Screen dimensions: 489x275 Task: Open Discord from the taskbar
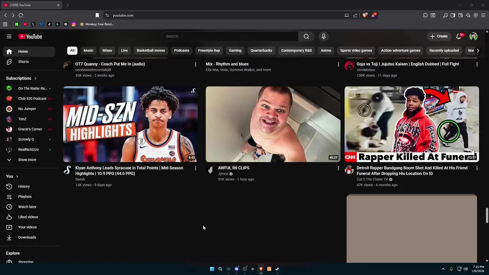click(236, 269)
